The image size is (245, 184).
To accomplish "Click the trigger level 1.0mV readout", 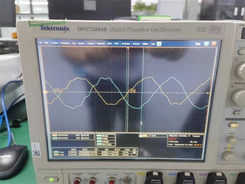I will [154, 136].
